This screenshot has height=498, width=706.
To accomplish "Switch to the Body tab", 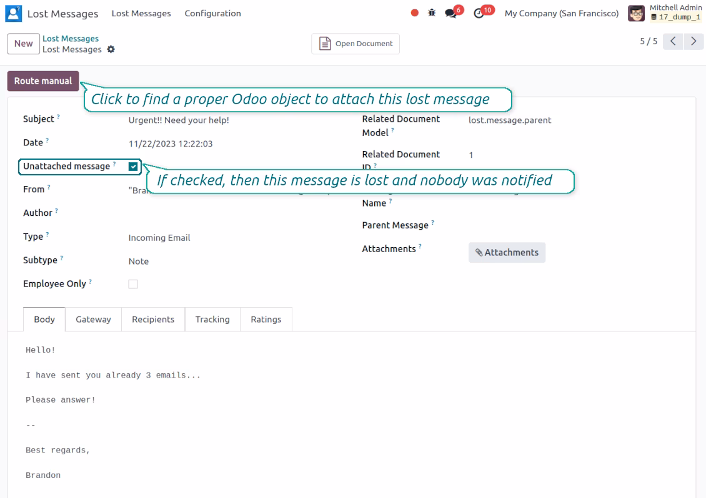I will pyautogui.click(x=44, y=320).
